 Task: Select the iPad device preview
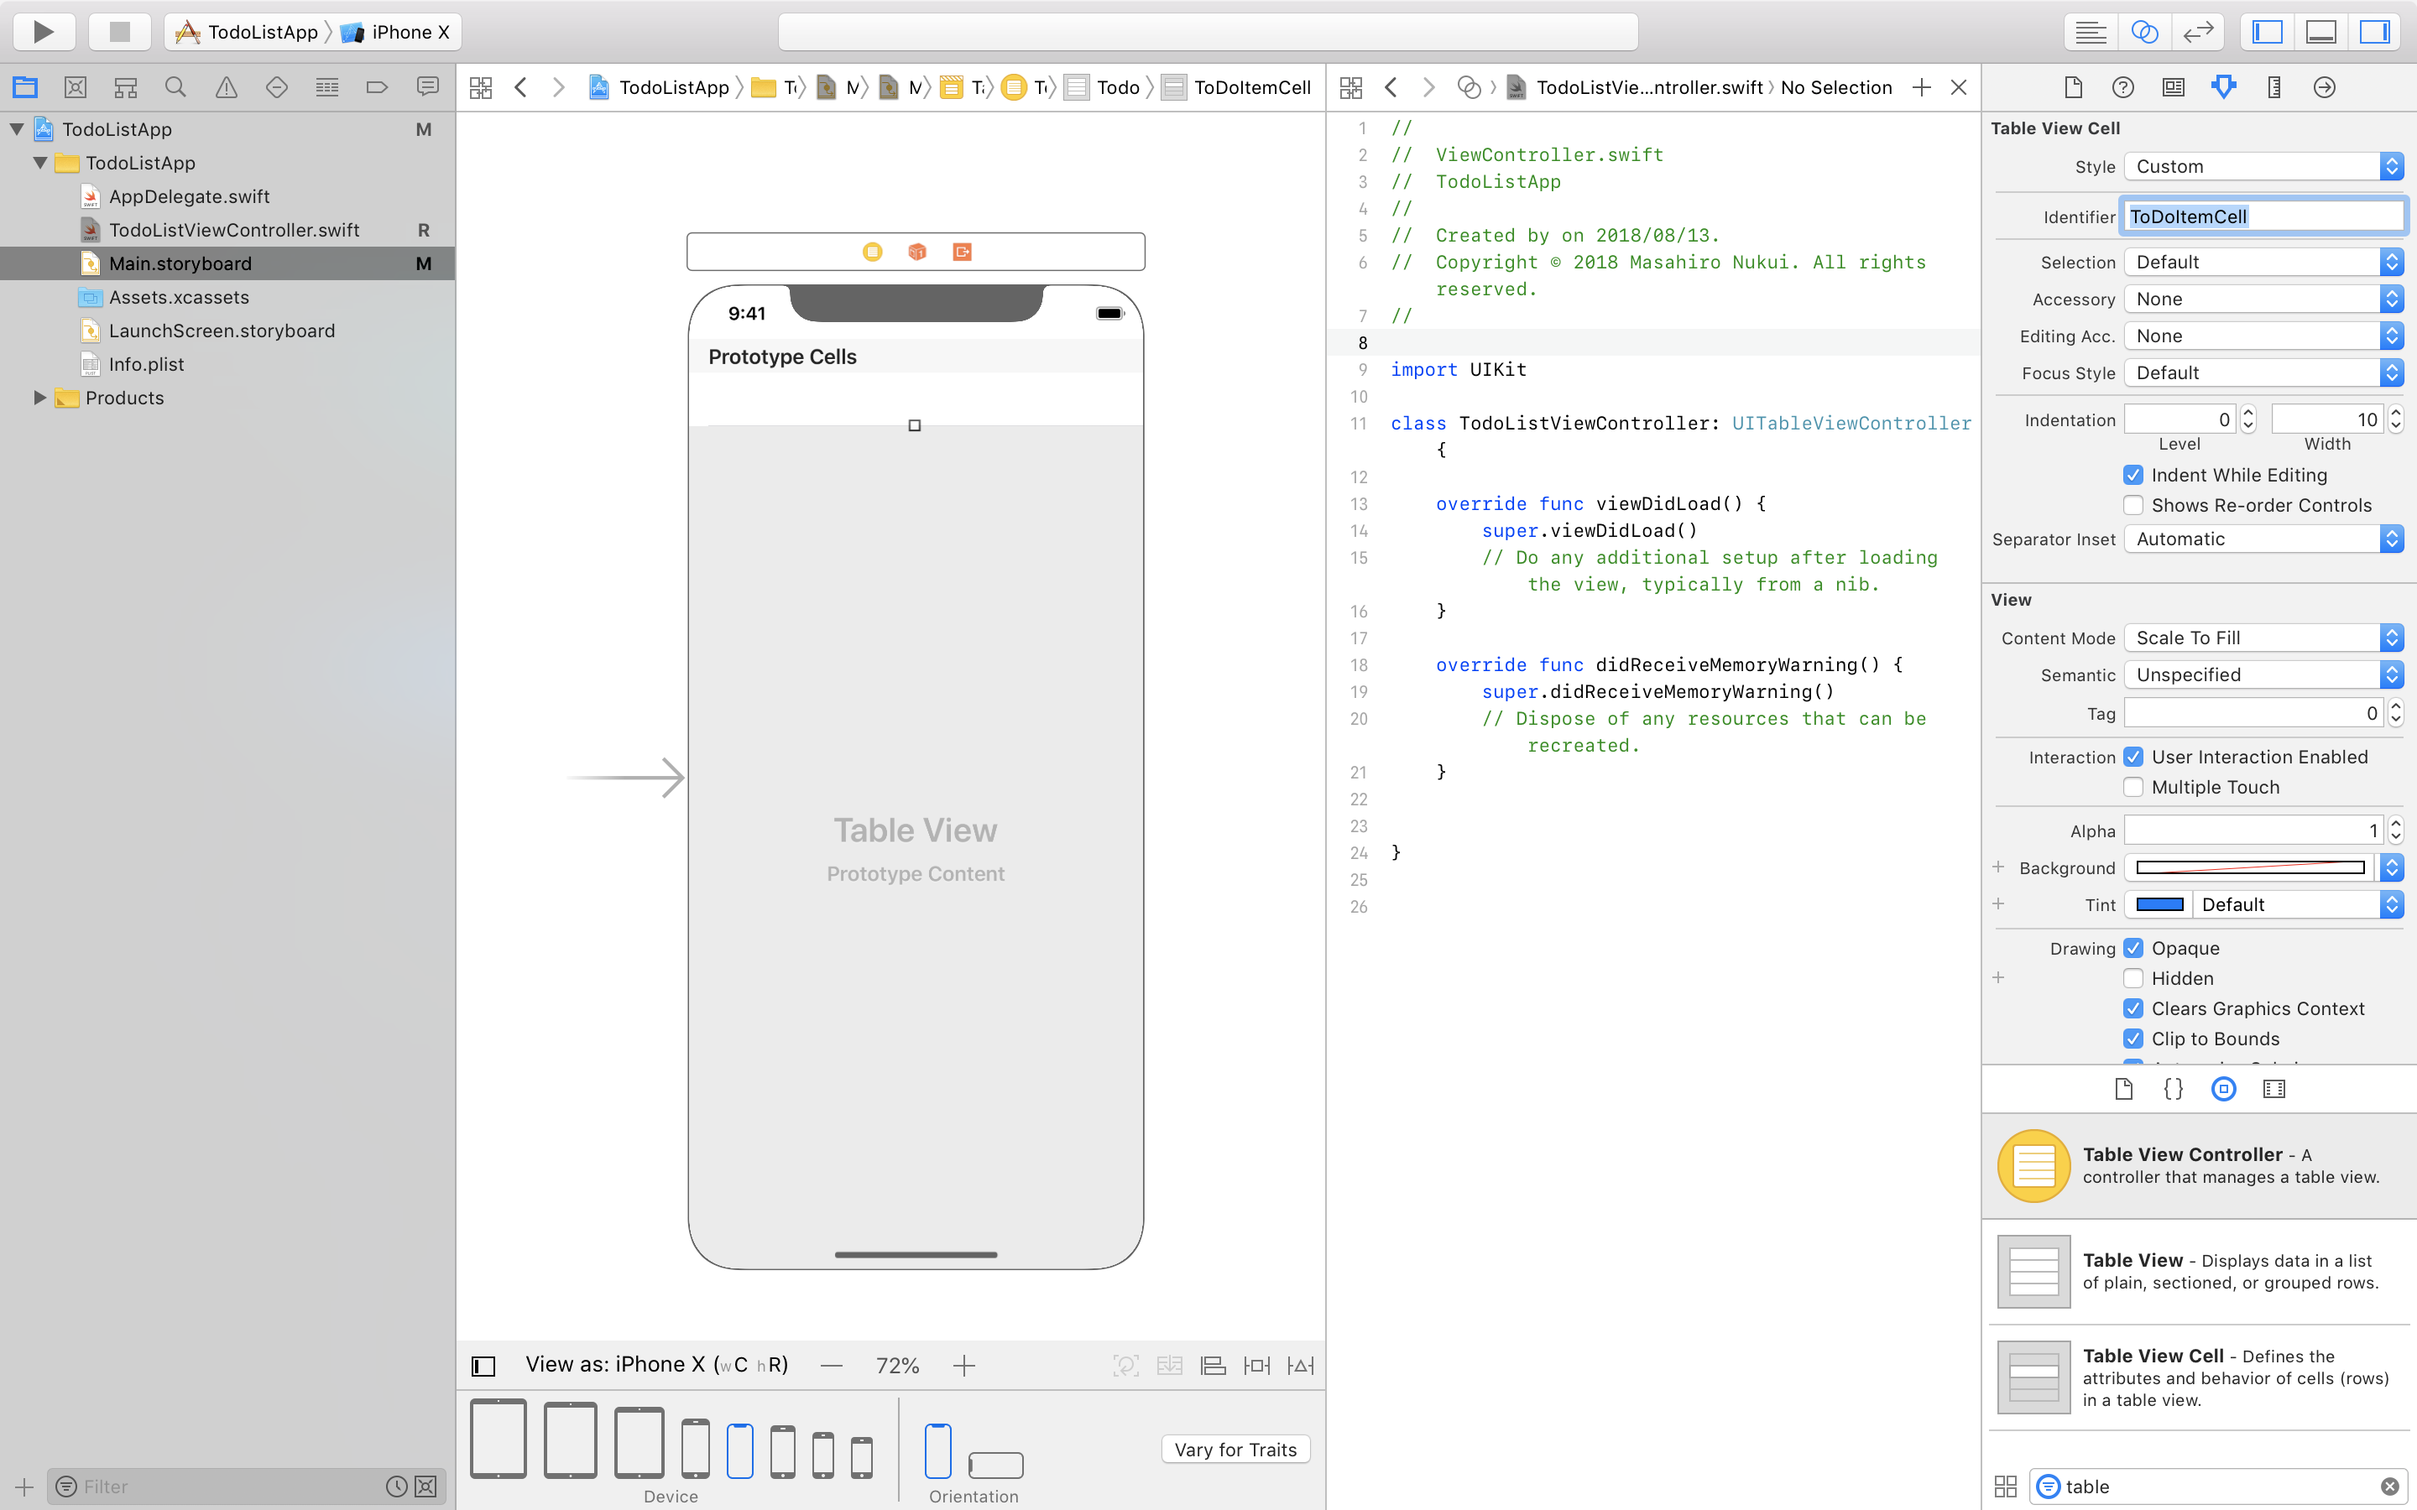tap(498, 1438)
